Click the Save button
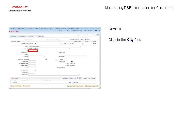The width and height of the screenshot is (183, 137). click(13, 86)
